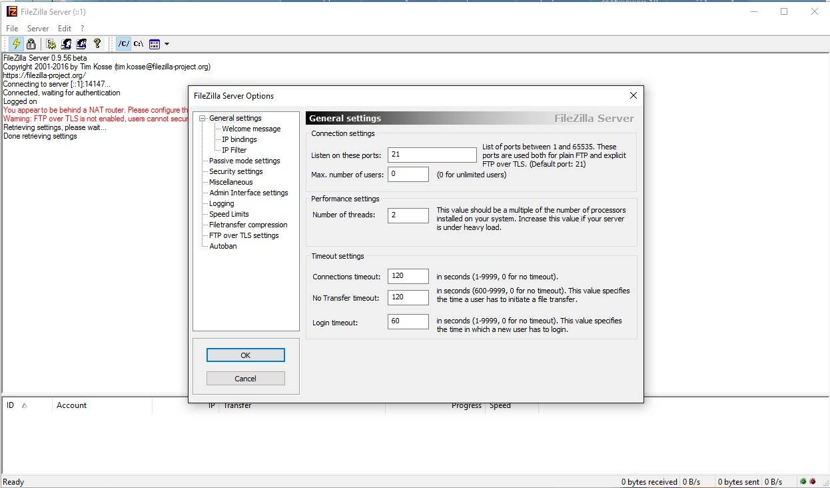Focus the Login timeout field

pyautogui.click(x=408, y=321)
